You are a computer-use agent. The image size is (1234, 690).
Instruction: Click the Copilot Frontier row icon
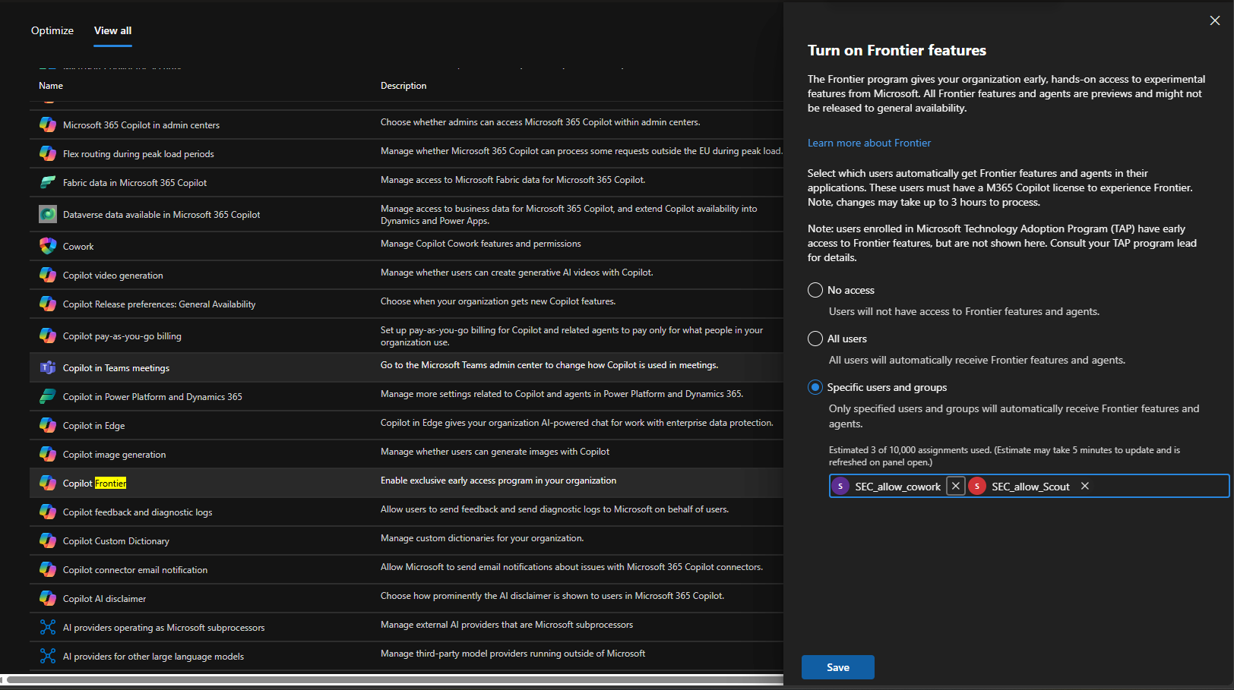click(x=48, y=483)
